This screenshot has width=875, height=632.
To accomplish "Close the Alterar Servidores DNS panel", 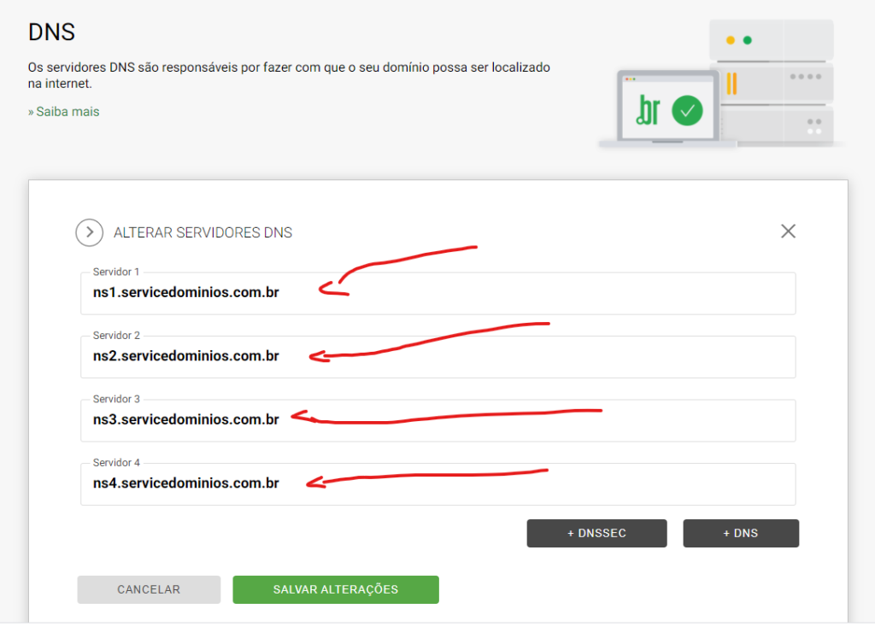I will (788, 231).
